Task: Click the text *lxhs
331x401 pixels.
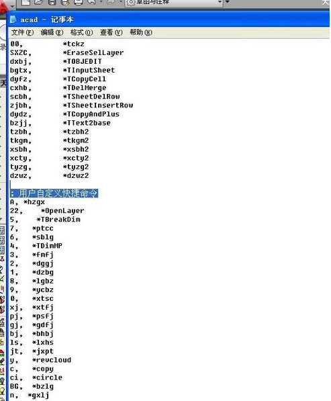Action: point(43,343)
